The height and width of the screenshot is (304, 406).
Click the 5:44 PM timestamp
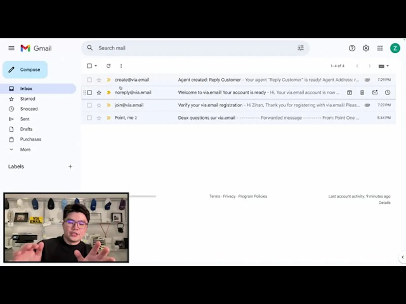point(384,118)
